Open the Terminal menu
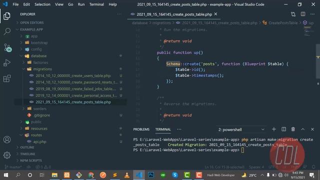The image size is (320, 180). pyautogui.click(x=96, y=4)
